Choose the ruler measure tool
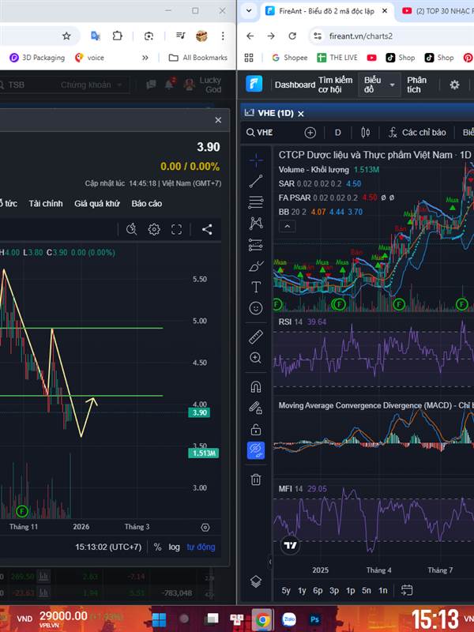Viewport: 474px width, 632px height. coord(255,337)
